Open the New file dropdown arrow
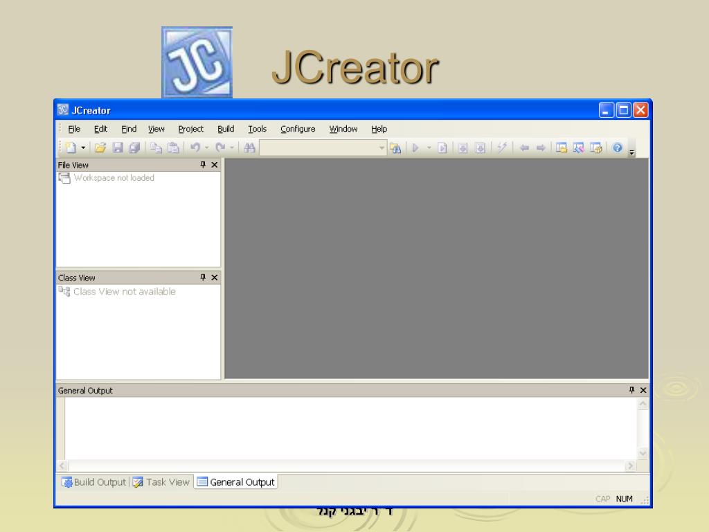 [x=83, y=148]
